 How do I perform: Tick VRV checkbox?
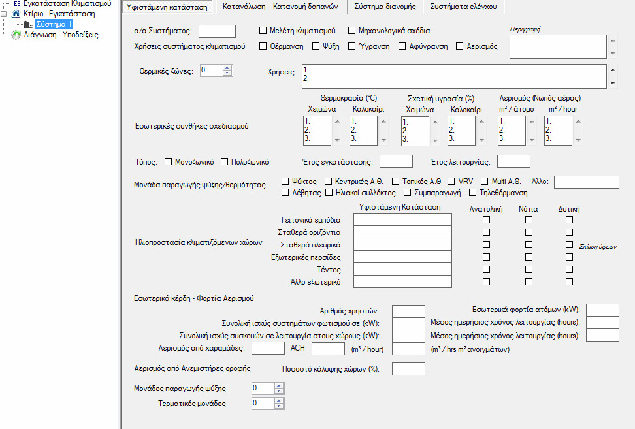point(451,181)
